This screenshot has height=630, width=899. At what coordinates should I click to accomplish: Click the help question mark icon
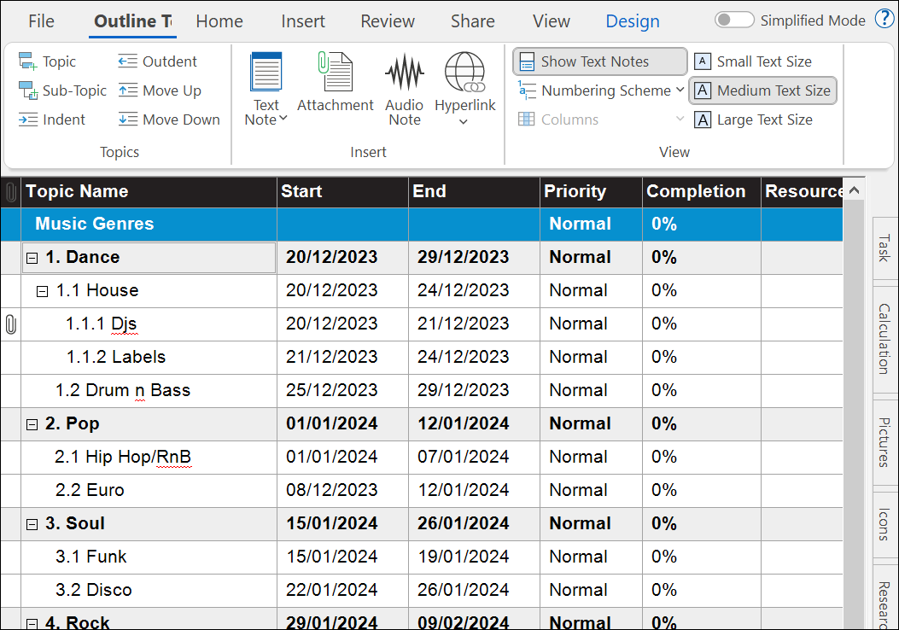[884, 20]
